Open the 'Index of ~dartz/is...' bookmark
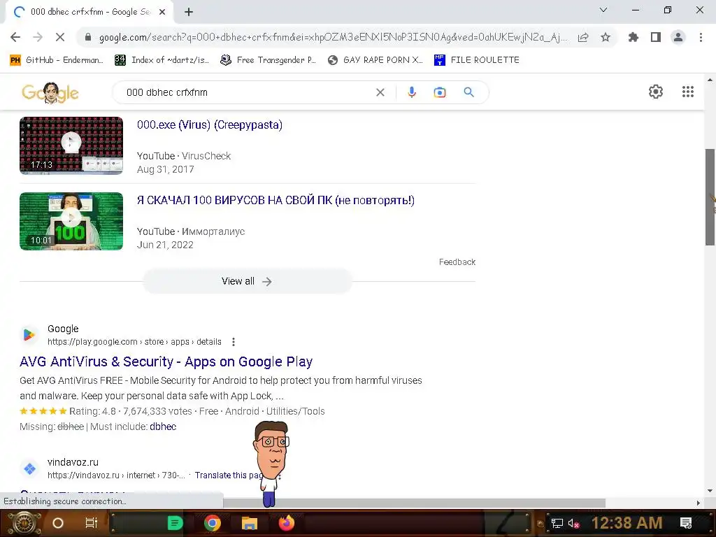Screen dimensions: 716x537 pos(162,60)
